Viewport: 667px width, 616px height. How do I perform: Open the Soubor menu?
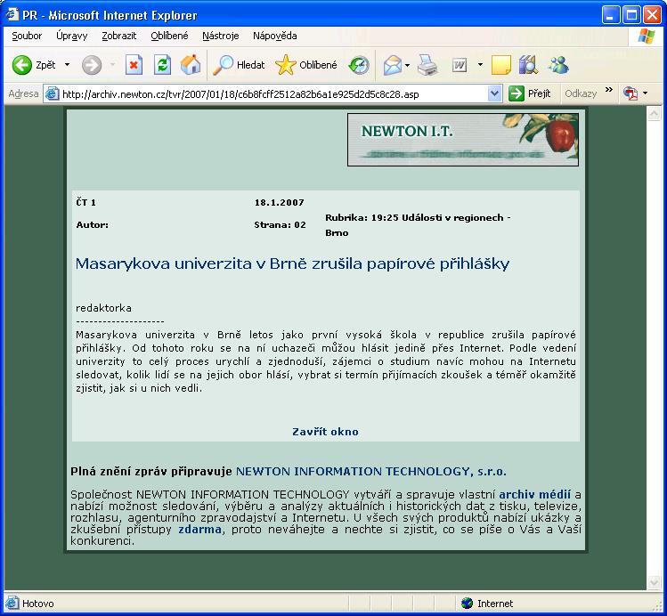point(27,36)
